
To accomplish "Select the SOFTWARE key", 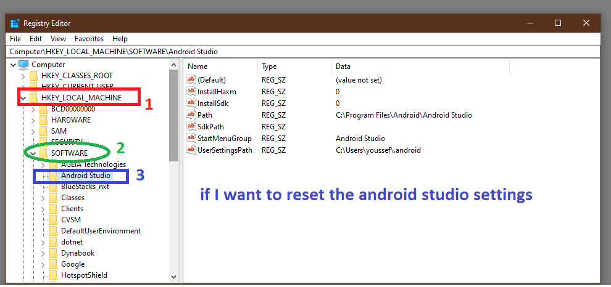I will pyautogui.click(x=69, y=153).
